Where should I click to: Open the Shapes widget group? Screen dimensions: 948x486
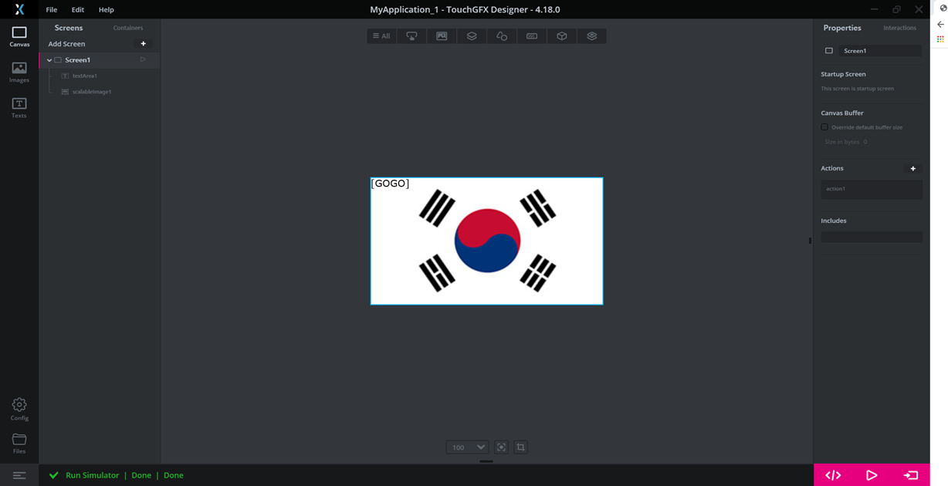[502, 36]
